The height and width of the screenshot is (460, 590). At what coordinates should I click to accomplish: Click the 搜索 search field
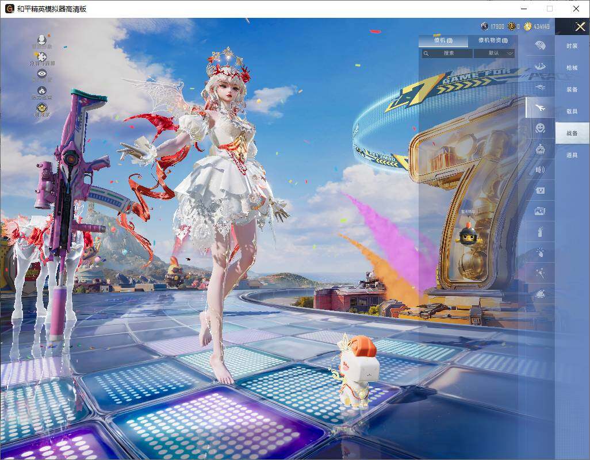tap(447, 53)
